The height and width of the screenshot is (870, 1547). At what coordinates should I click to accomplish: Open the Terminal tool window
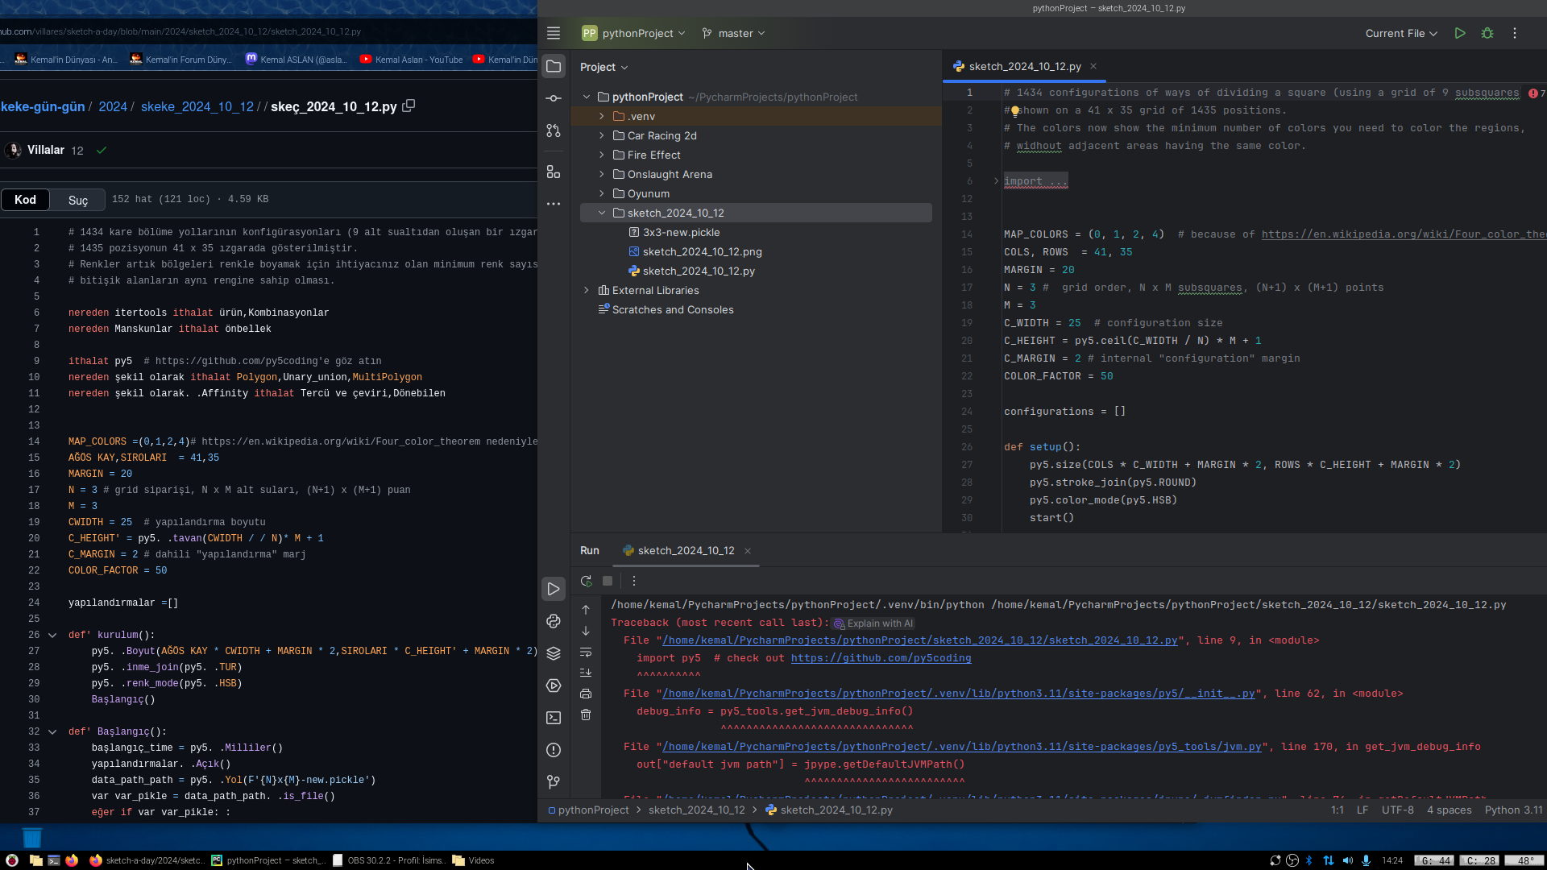554,718
